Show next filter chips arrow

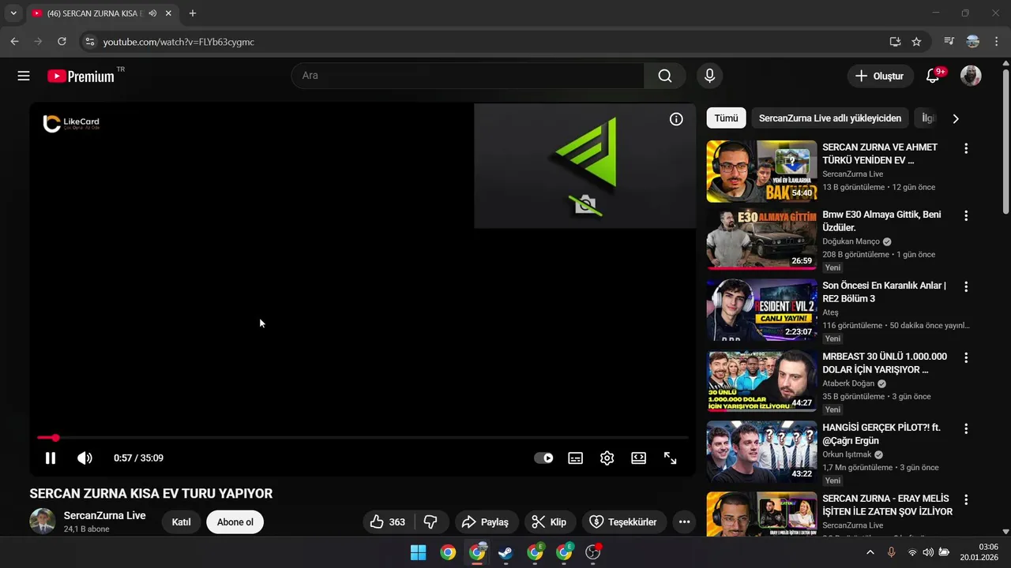[956, 118]
